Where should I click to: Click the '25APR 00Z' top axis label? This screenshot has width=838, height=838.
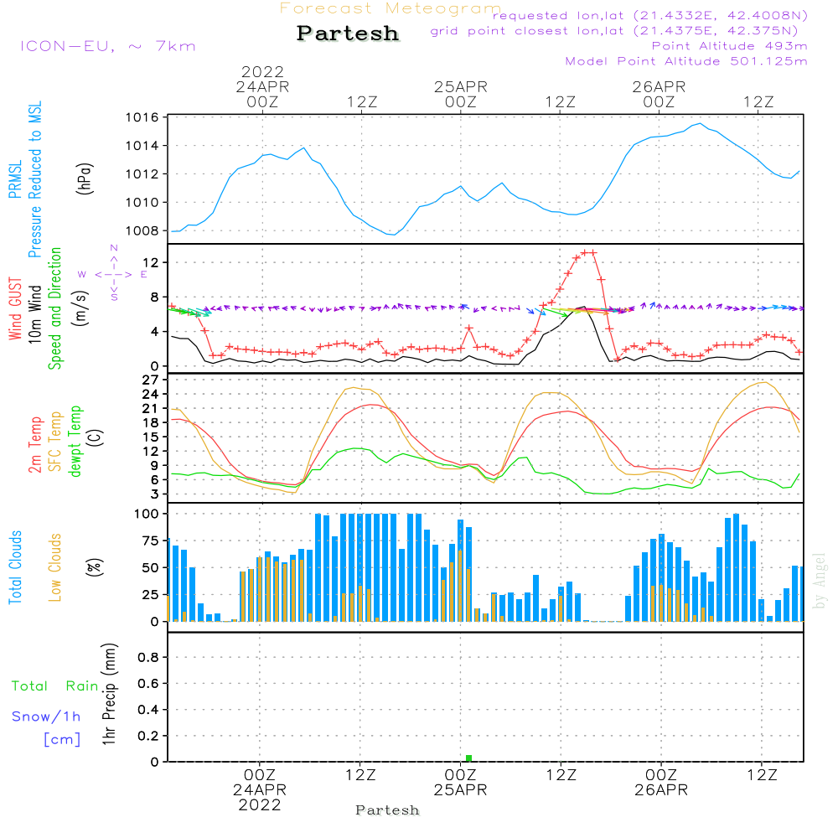[x=461, y=94]
